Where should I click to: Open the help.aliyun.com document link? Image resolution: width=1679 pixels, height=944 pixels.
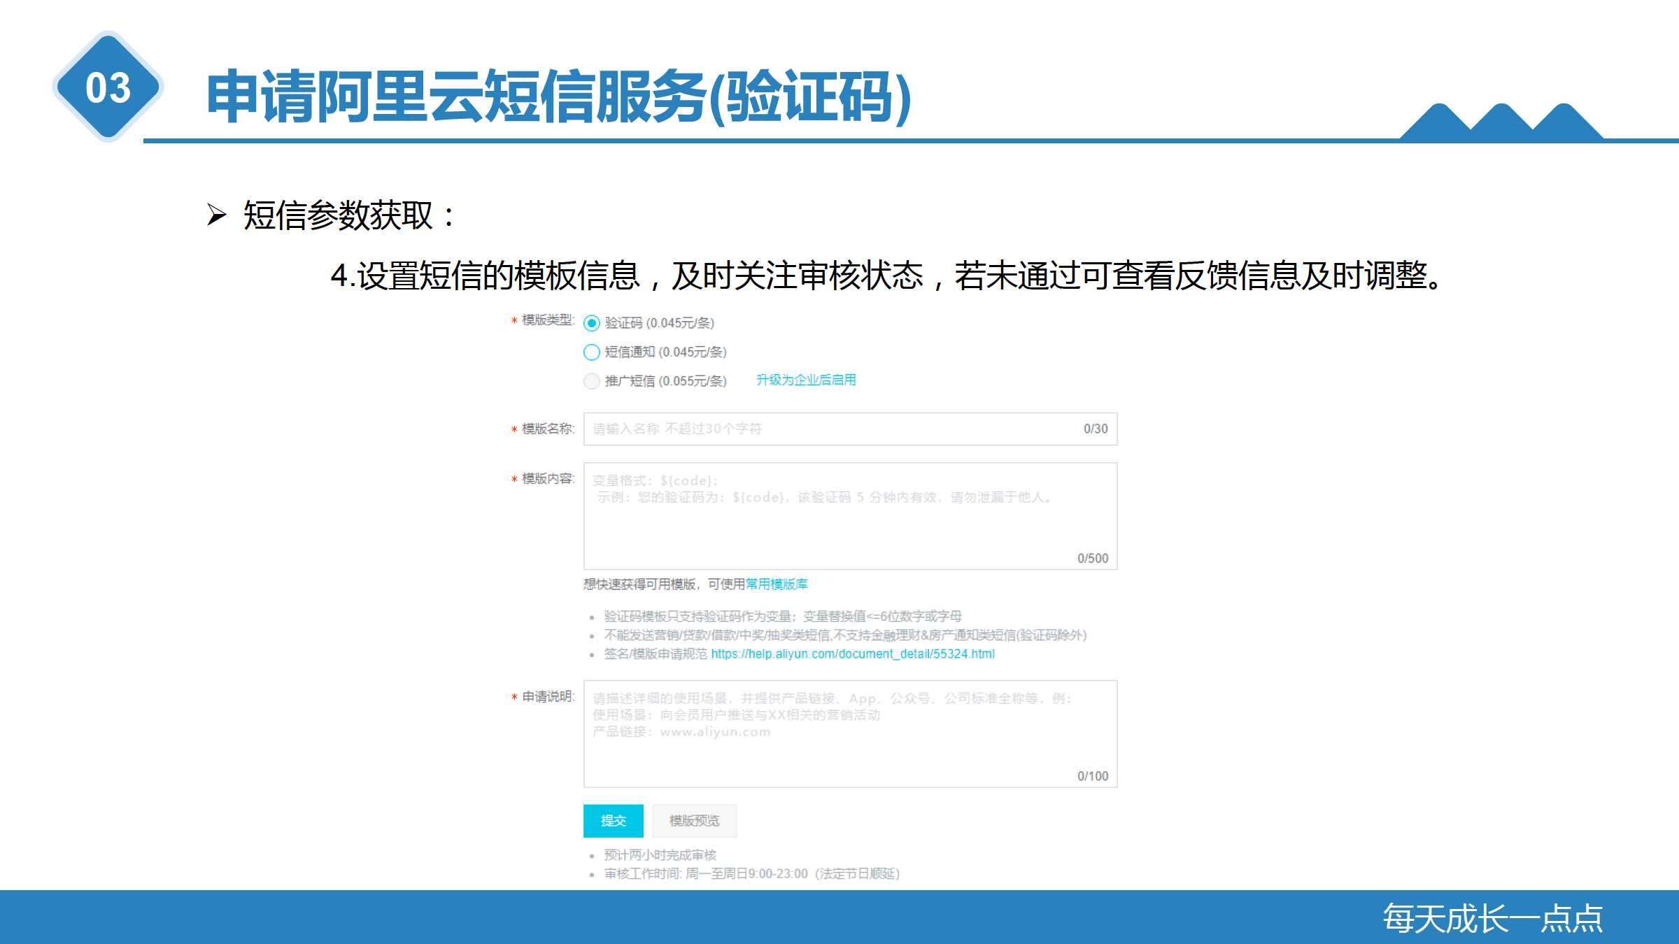click(852, 654)
